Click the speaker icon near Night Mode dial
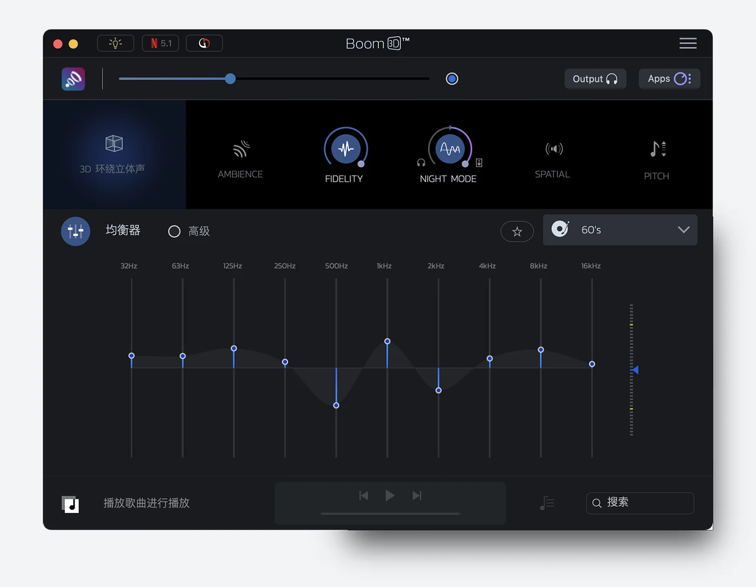This screenshot has height=587, width=756. [x=479, y=163]
